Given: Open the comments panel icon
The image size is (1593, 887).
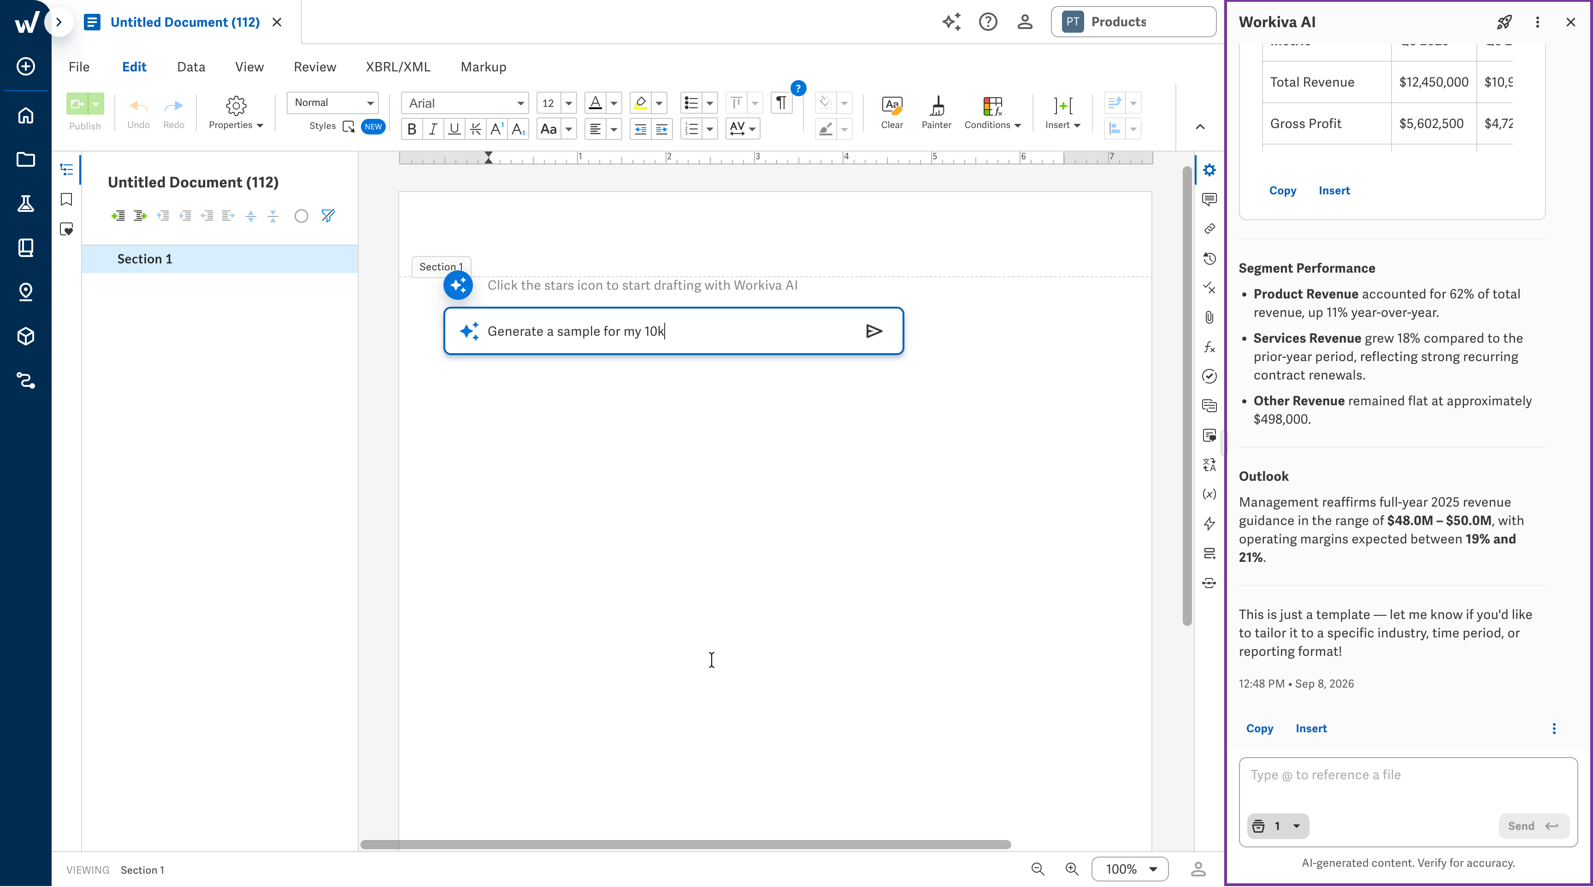Looking at the screenshot, I should point(1209,199).
